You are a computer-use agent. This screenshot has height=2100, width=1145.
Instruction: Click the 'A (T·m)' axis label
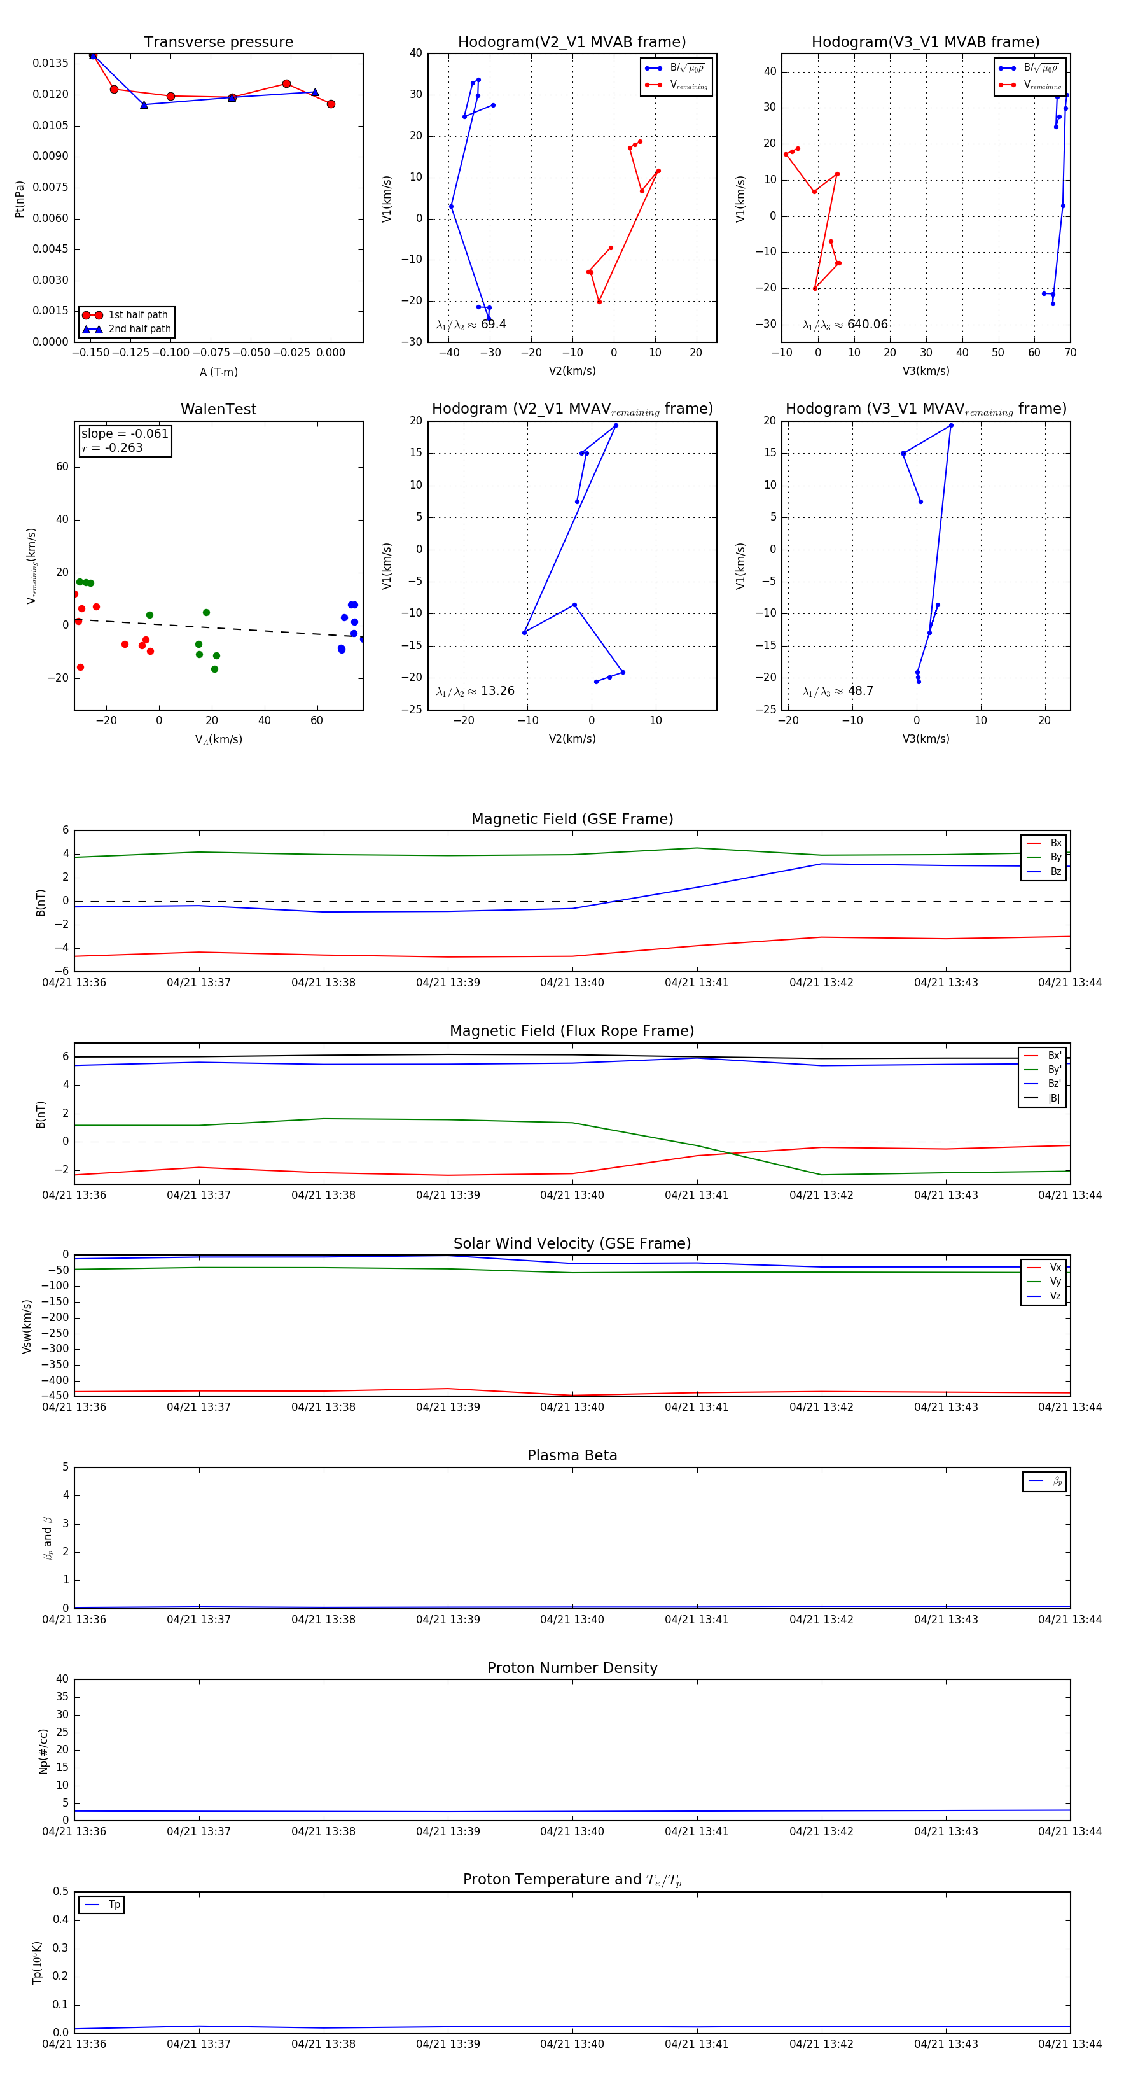(x=218, y=372)
